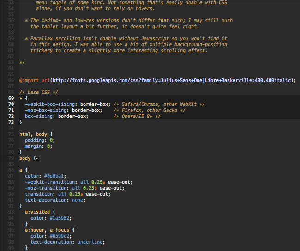Expand the folded body rule arrow beside line 79
Viewport: 300px width, 251px height.
[16, 158]
